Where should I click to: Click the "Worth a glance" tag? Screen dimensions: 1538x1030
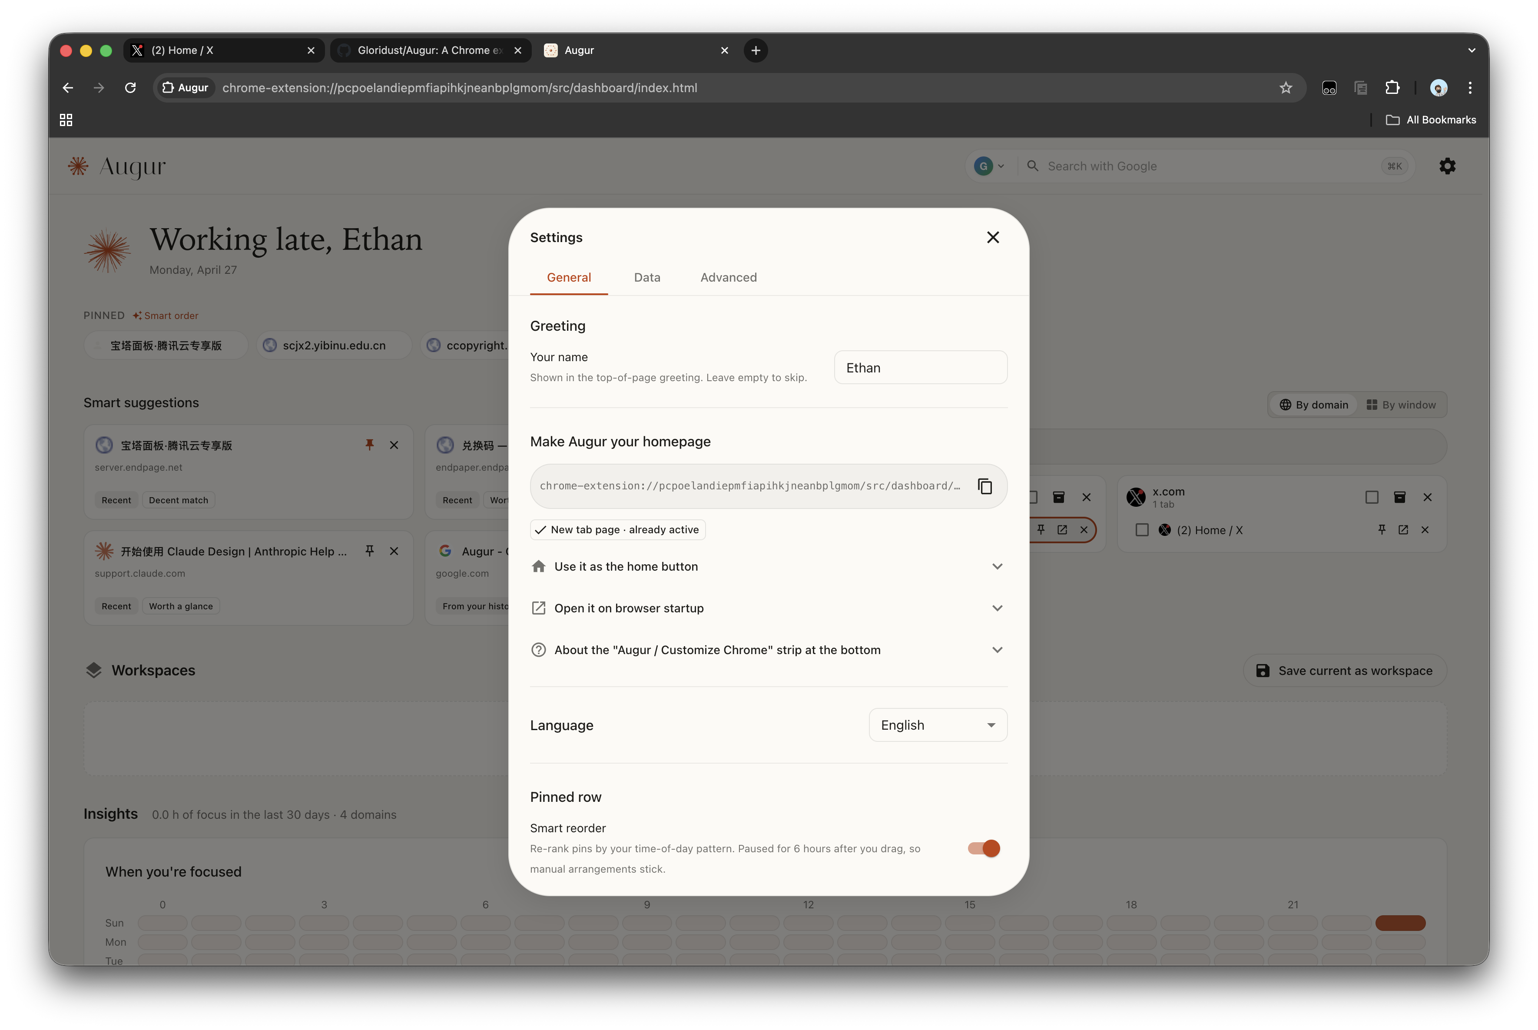click(181, 606)
